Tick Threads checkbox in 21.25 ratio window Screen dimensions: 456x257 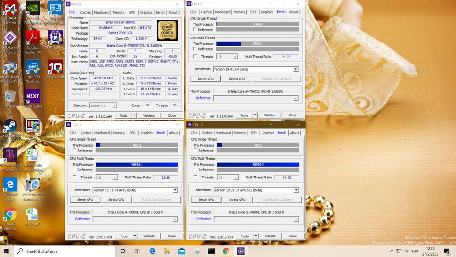(195, 57)
